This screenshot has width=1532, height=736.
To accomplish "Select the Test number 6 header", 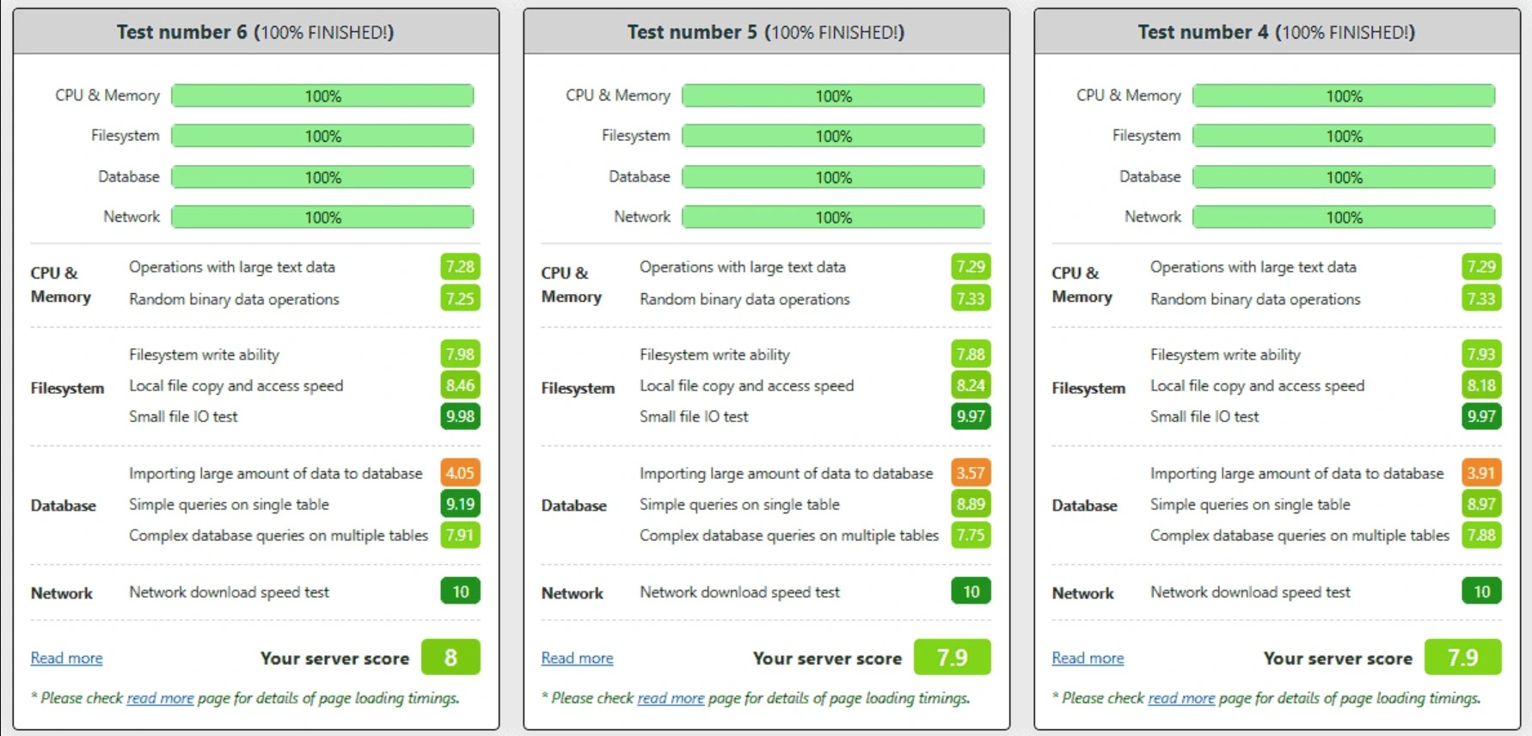I will pos(255,32).
